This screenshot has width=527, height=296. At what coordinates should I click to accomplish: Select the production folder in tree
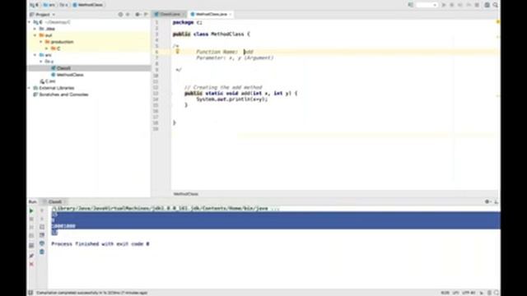[x=59, y=42]
